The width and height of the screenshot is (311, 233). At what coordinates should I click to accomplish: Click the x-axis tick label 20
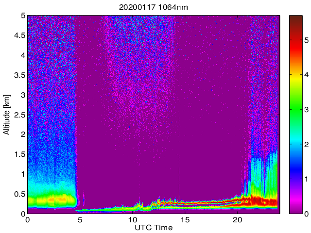[x=238, y=220]
